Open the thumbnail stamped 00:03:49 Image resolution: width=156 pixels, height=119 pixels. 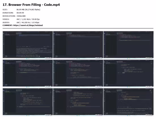pos(28,74)
